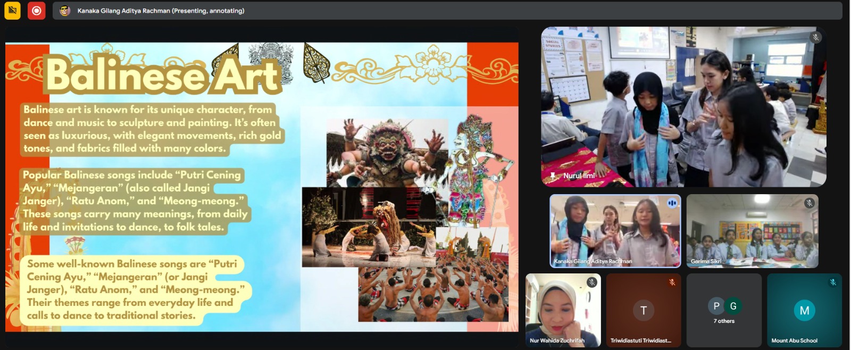Expand the "7 others" participants label
Screen dimensions: 851x350
(x=724, y=321)
